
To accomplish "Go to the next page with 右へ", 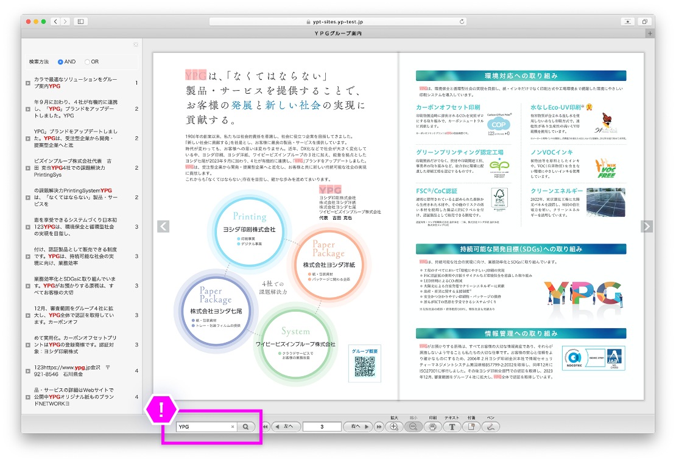I will (359, 427).
